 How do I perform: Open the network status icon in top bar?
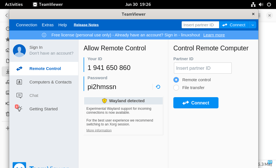coord(253,4)
